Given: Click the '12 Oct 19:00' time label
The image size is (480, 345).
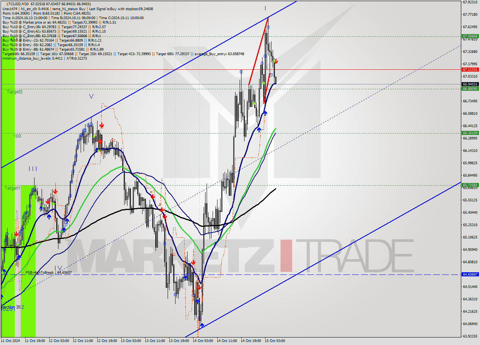Looking at the screenshot, I should tap(107, 341).
